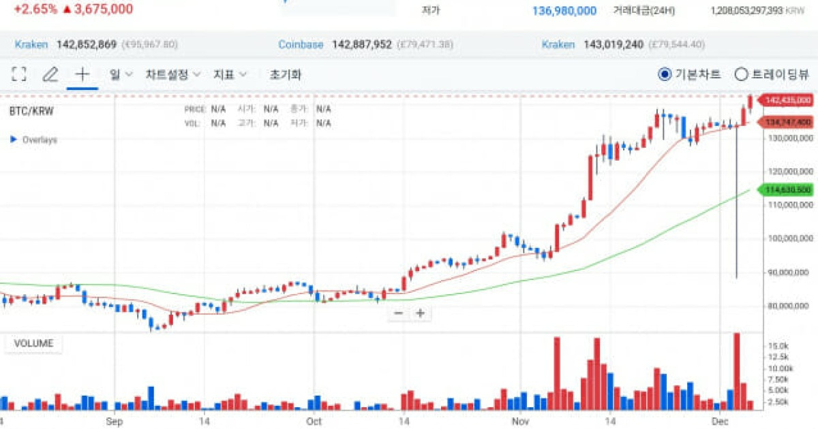
Task: Select the pencil drawing tool
Action: (50, 75)
